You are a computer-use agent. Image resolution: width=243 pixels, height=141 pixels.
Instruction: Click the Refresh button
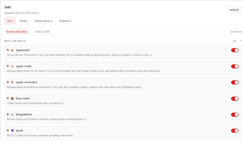click(234, 10)
